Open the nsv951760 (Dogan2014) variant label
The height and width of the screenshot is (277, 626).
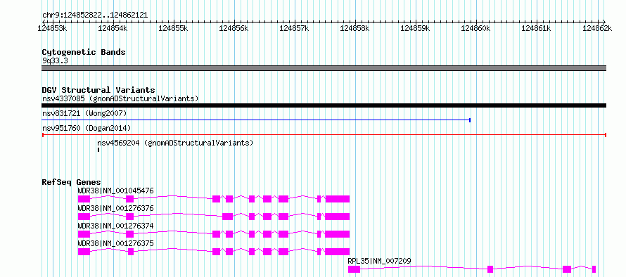point(87,128)
